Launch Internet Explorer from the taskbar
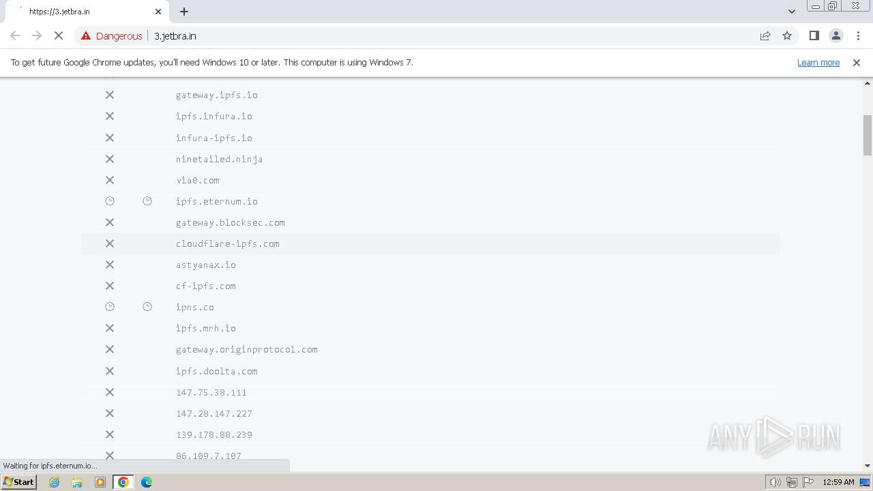This screenshot has height=491, width=873. 55,482
